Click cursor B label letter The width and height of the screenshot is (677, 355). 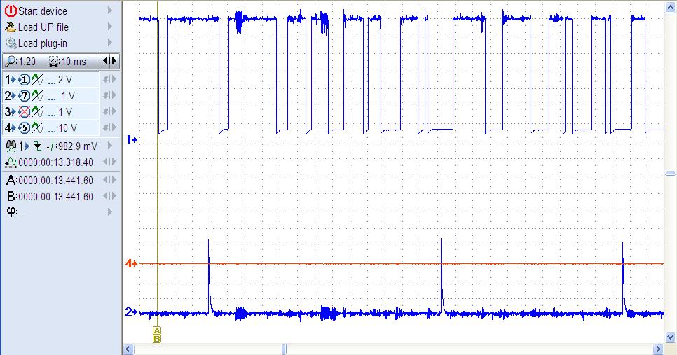pos(11,197)
